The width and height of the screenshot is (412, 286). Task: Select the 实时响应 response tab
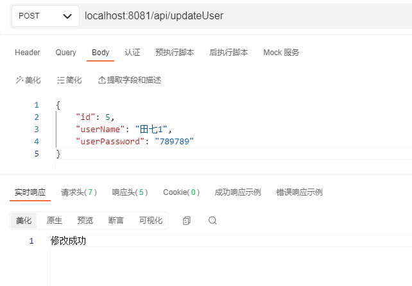30,192
